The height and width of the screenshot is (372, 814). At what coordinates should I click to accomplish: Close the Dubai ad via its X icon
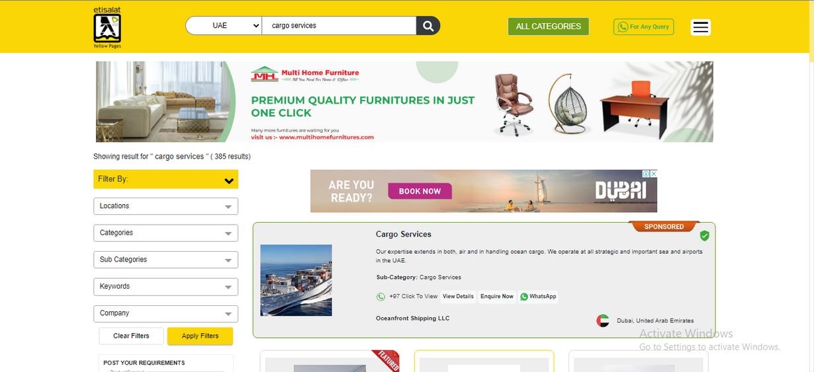click(654, 174)
